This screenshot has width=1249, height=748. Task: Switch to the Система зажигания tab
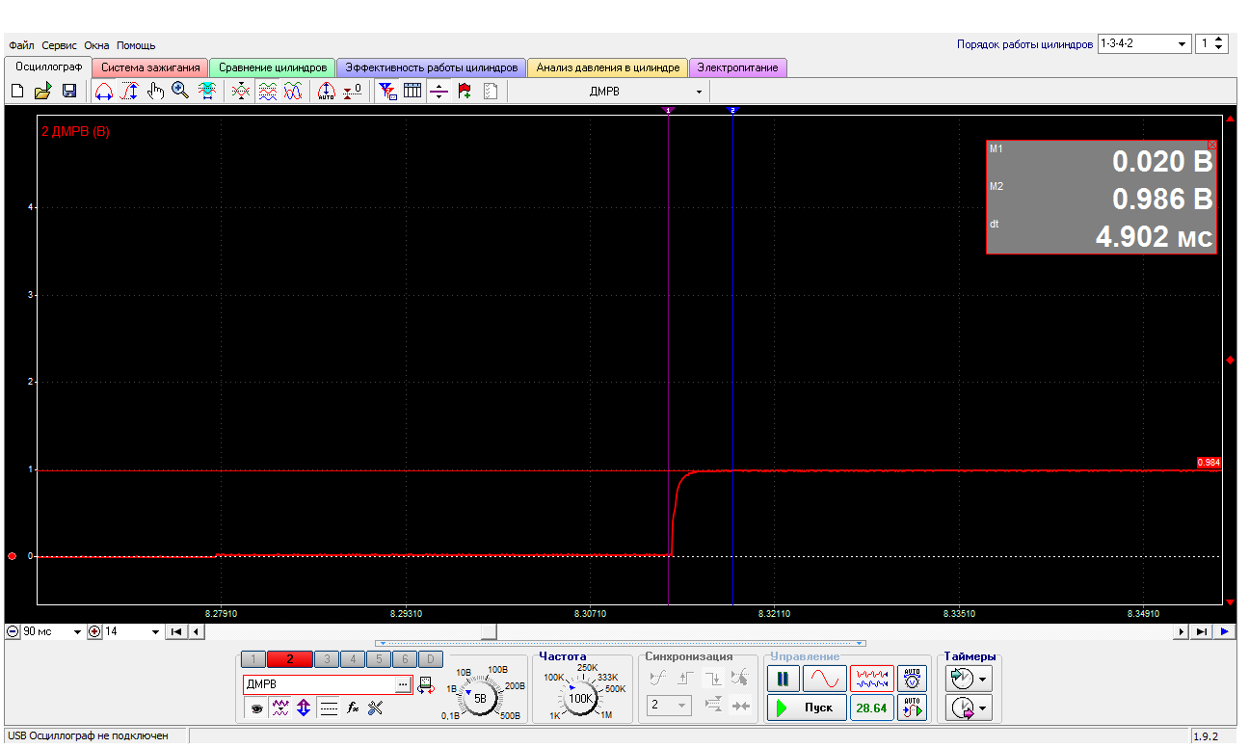point(151,67)
